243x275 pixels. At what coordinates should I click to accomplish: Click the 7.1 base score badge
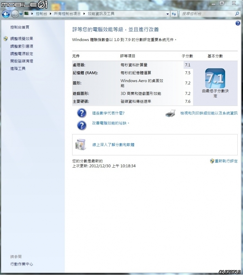[x=215, y=78]
